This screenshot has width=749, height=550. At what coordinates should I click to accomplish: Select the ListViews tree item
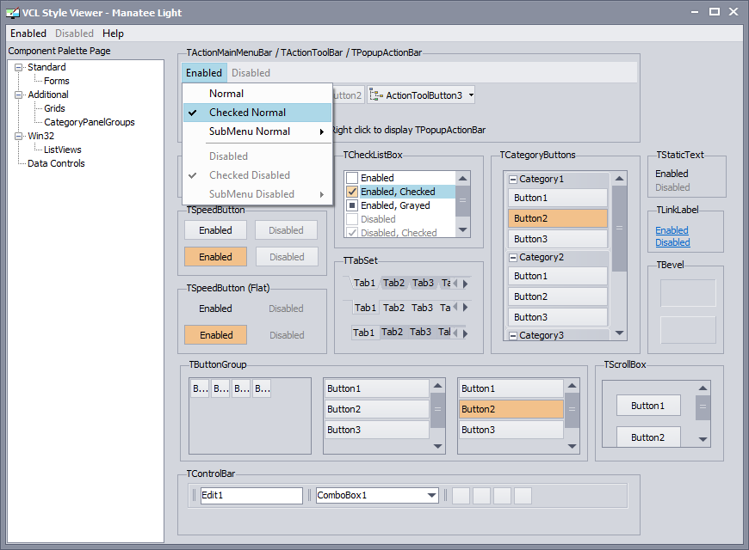[63, 150]
